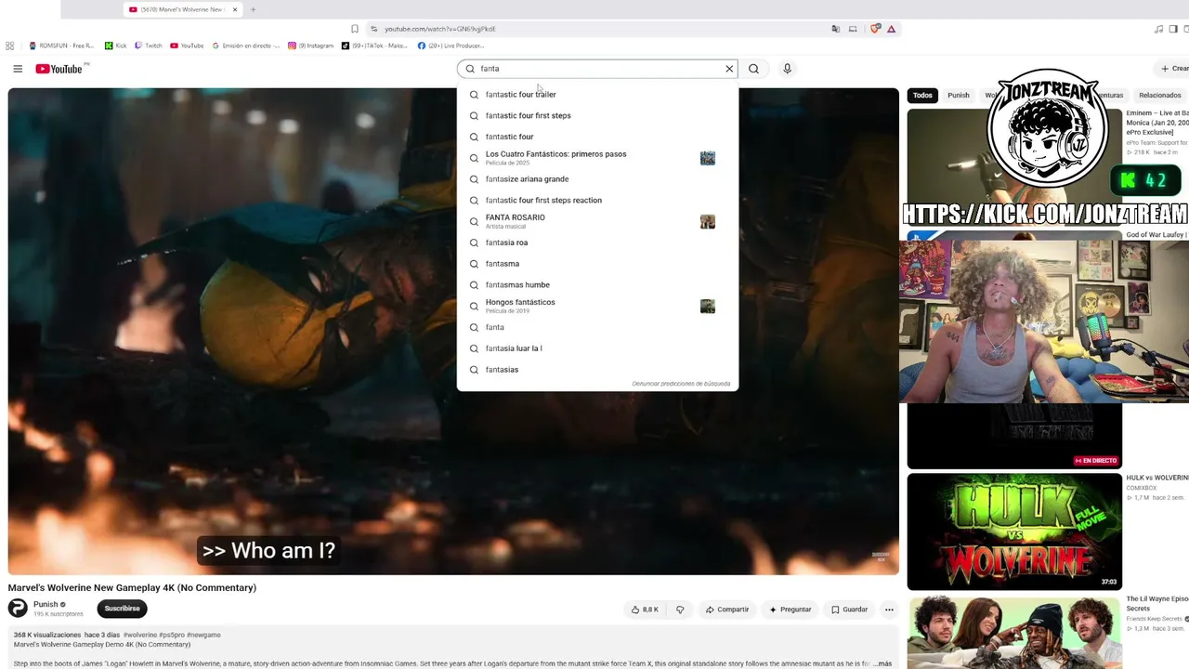Expand description with '...más'
This screenshot has height=669, width=1189.
tap(882, 663)
